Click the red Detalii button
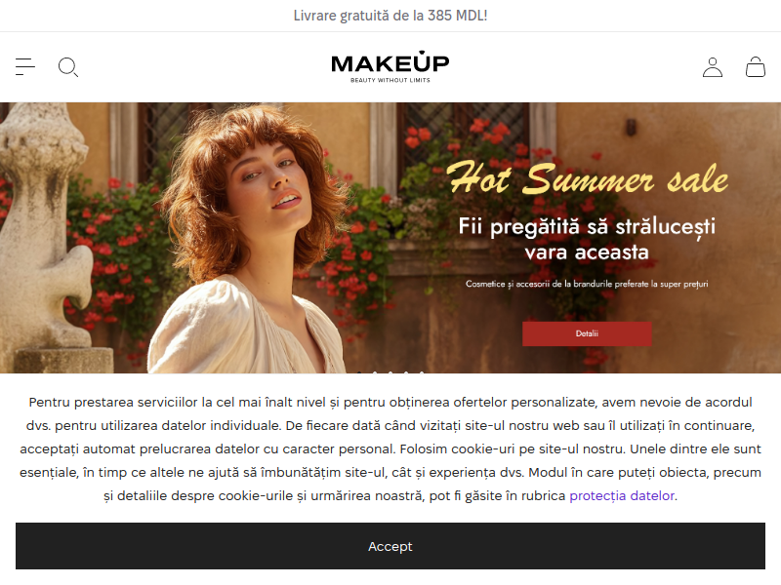This screenshot has width=781, height=585. pyautogui.click(x=587, y=333)
